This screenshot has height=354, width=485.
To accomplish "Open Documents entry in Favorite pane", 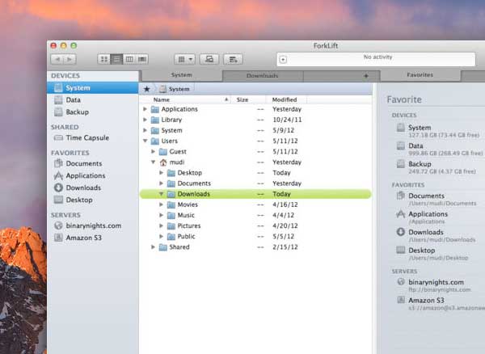I will pos(436,199).
